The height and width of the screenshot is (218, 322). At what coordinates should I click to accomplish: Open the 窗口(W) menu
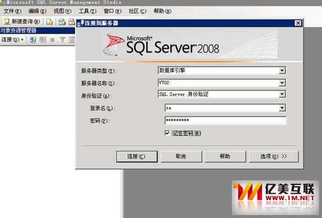tap(112, 11)
